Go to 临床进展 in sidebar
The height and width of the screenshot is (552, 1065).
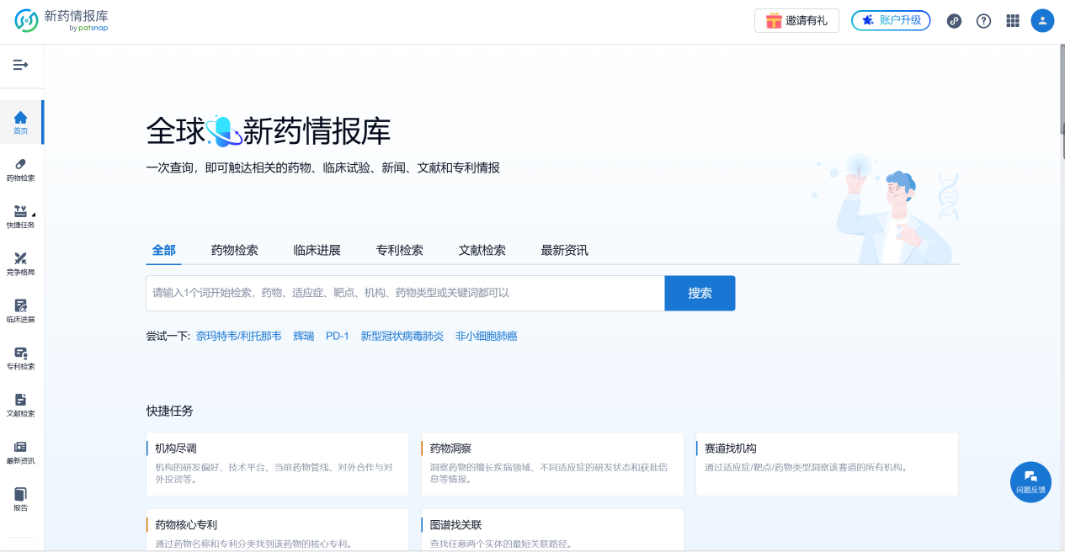click(20, 310)
